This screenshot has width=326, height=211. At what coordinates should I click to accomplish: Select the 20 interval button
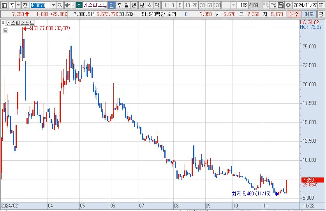click(x=195, y=5)
